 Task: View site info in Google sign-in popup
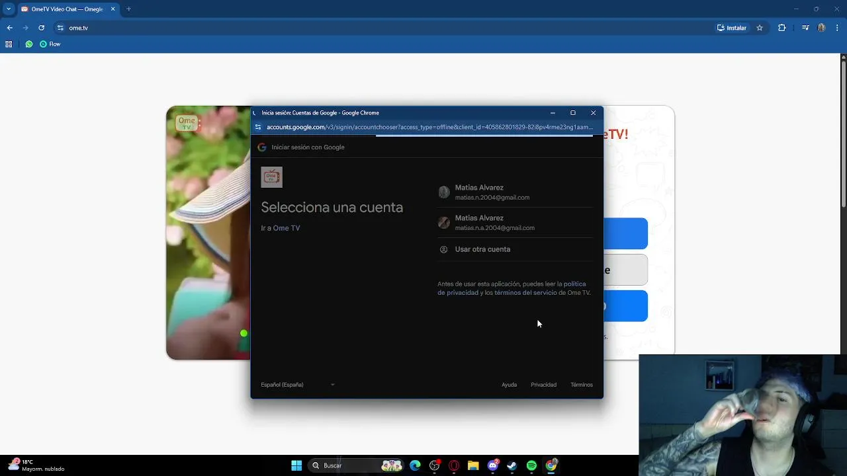coord(258,127)
